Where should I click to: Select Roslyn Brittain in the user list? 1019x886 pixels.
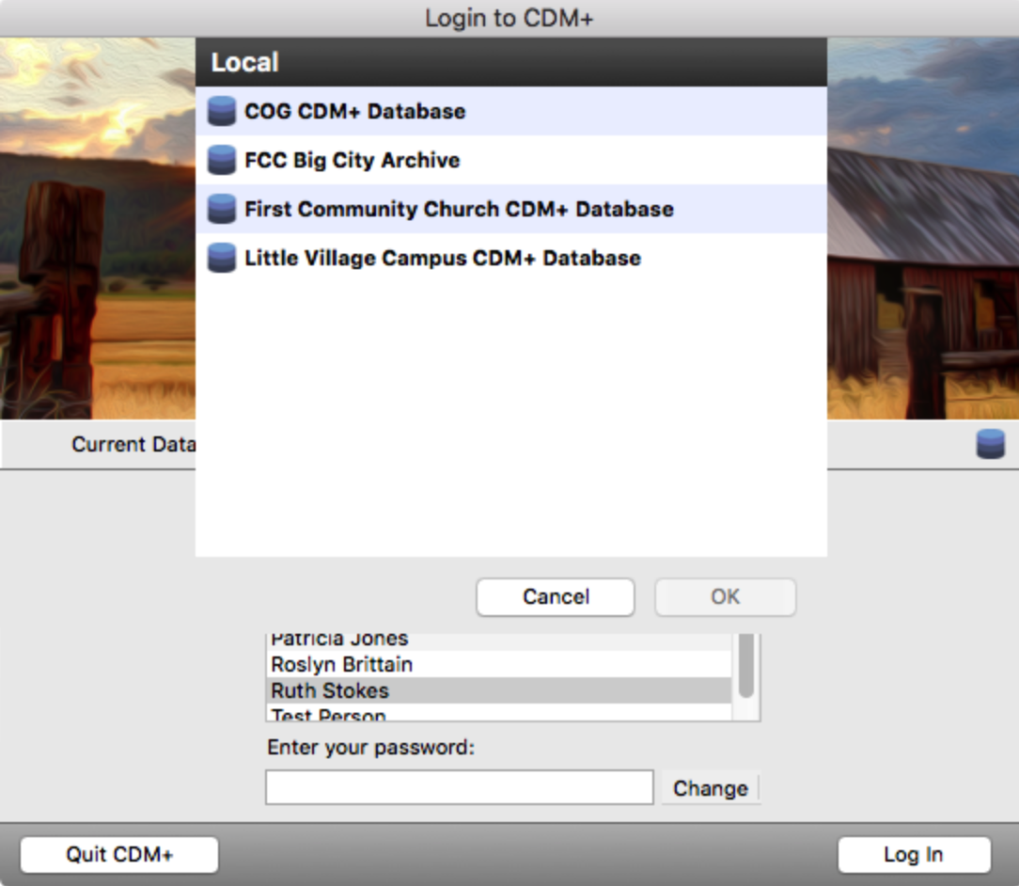(x=341, y=664)
